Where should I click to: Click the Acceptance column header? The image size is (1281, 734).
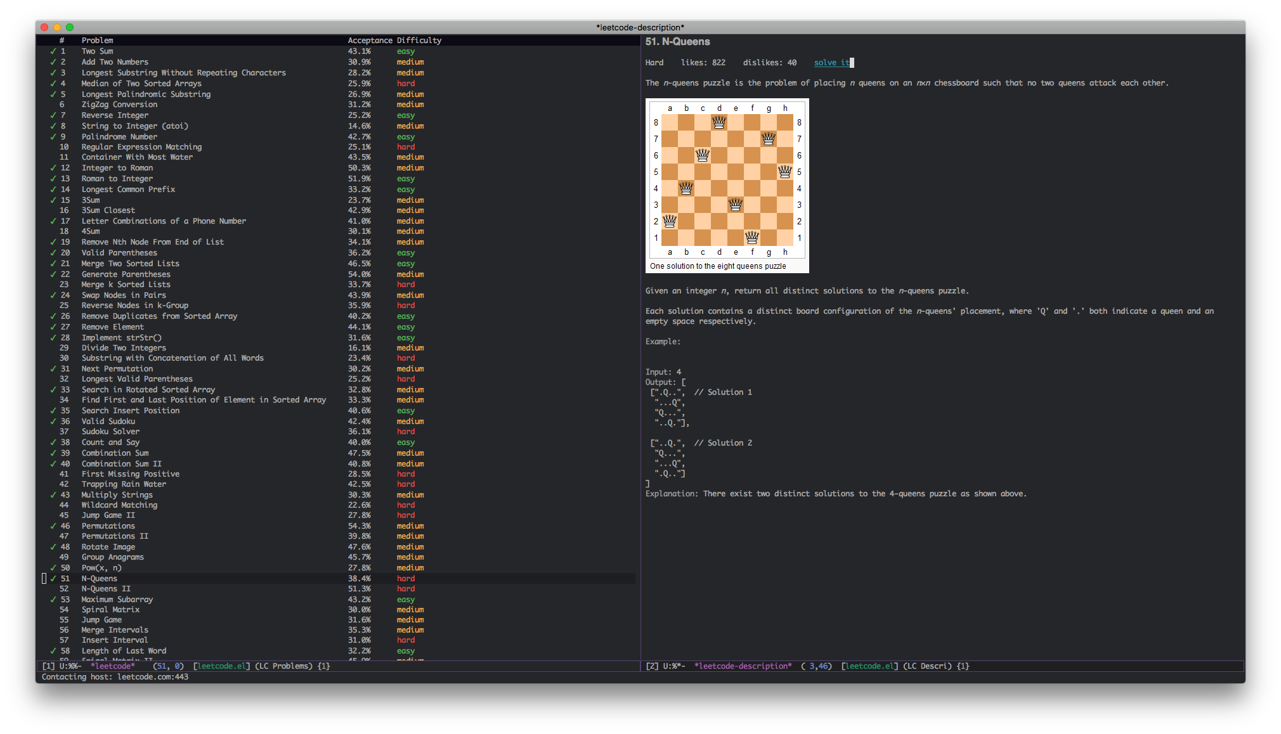point(370,41)
